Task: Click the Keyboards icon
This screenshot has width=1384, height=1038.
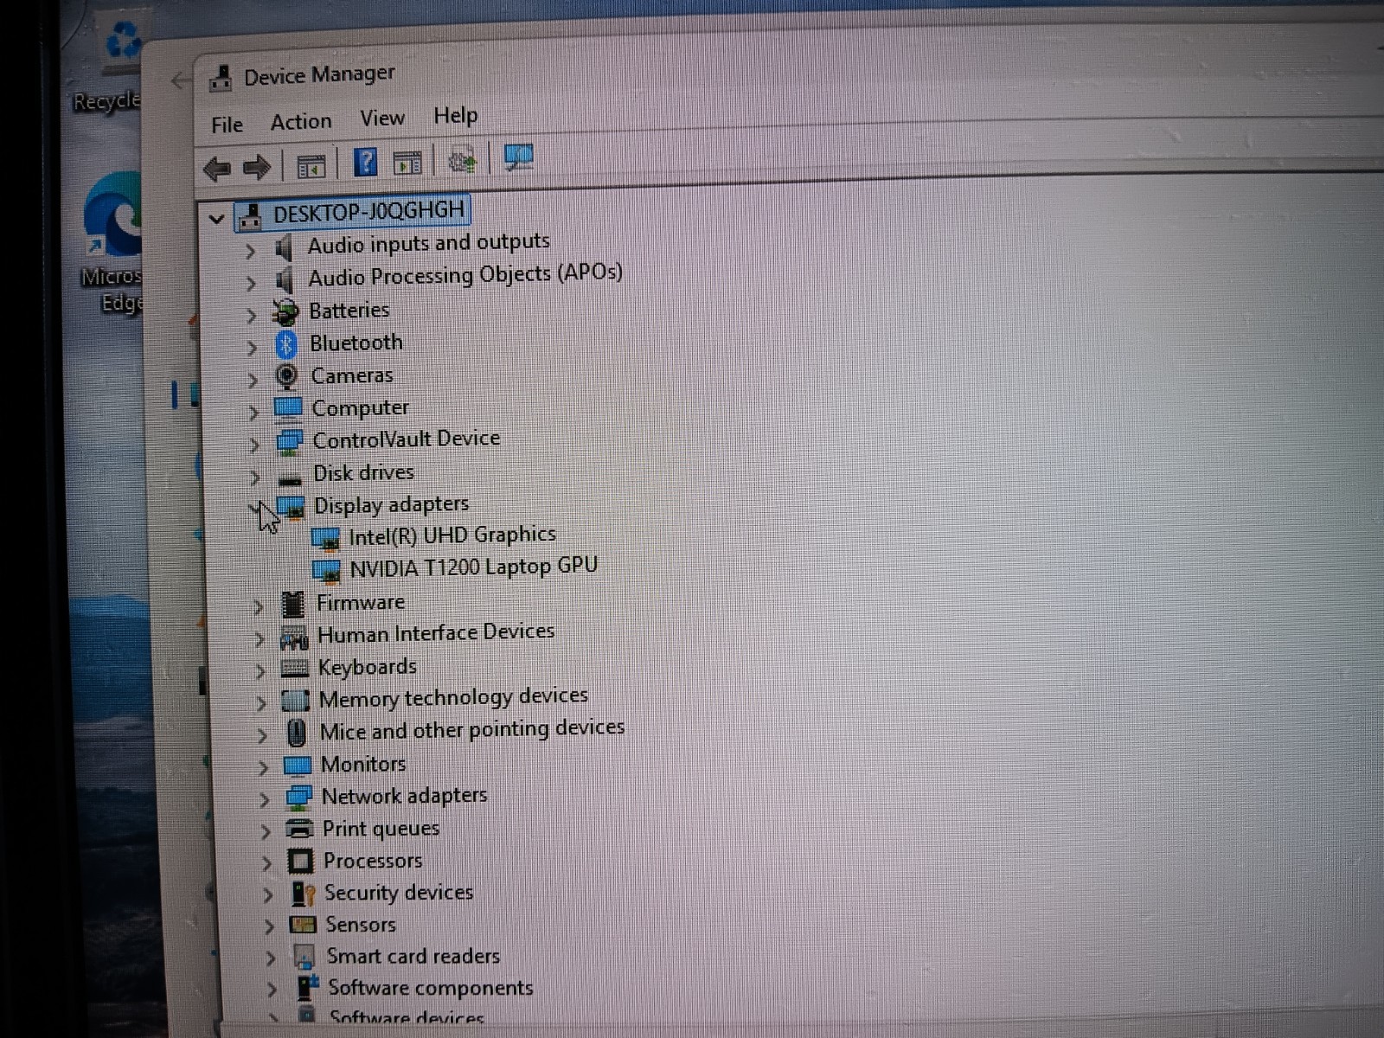Action: click(295, 669)
